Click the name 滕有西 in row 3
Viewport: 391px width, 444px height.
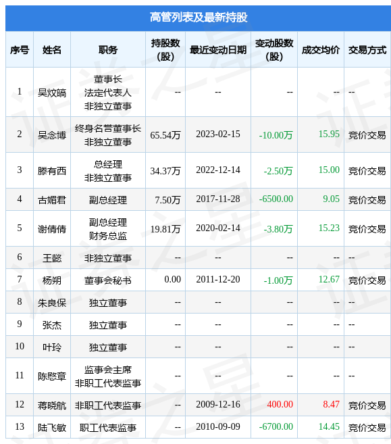[x=52, y=171]
